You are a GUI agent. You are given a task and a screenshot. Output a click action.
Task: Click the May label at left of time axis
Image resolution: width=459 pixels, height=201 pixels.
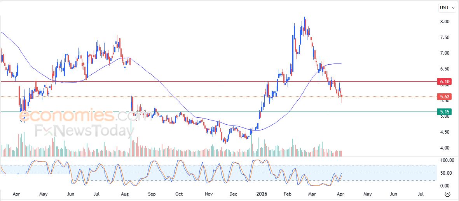click(x=43, y=194)
